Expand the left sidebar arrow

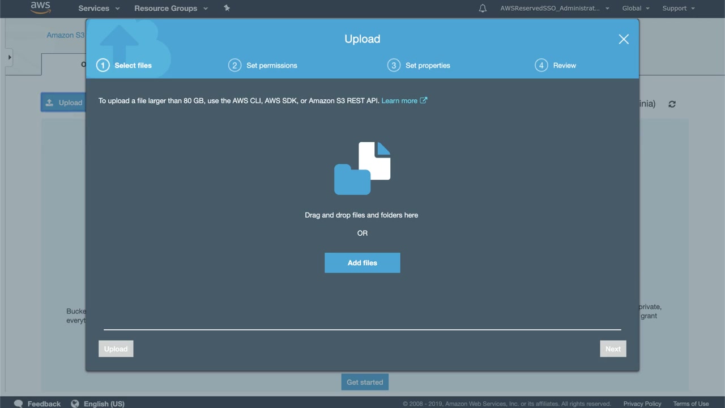(9, 57)
